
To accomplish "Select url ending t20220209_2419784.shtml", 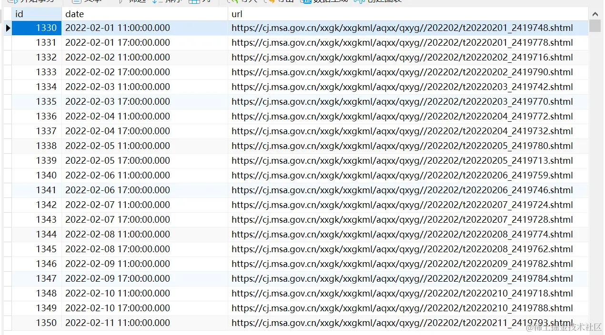I will pyautogui.click(x=408, y=279).
